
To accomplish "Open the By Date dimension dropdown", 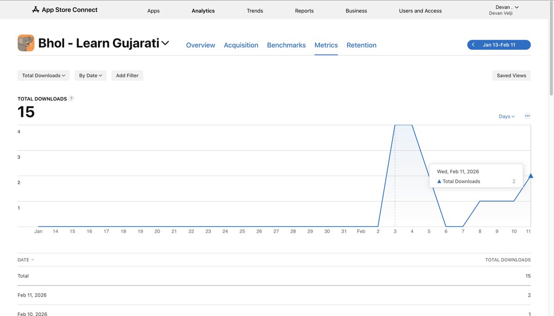I will click(x=90, y=75).
